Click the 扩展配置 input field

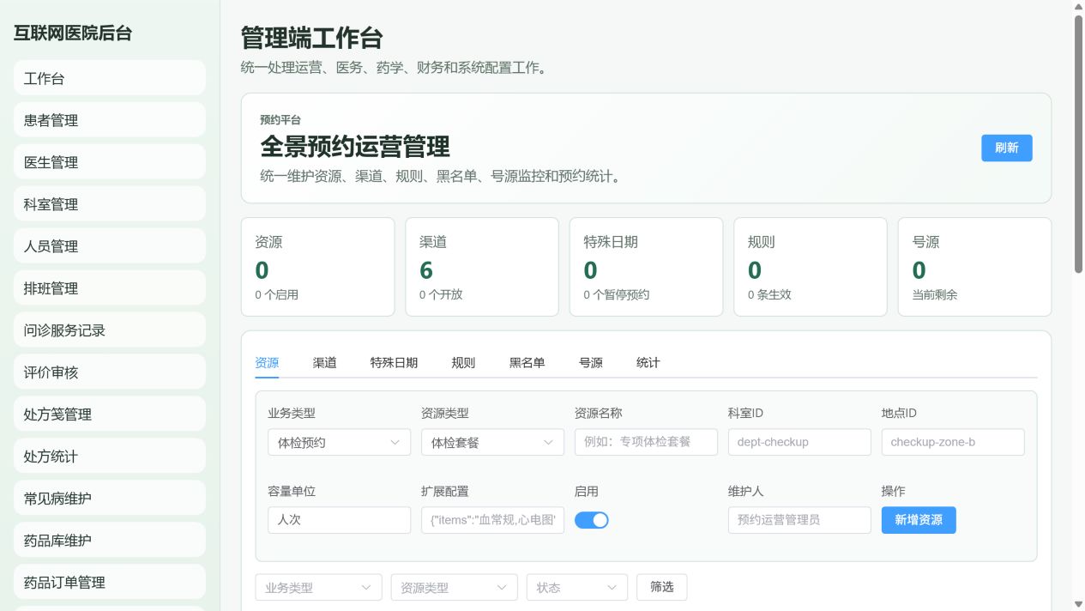click(492, 520)
